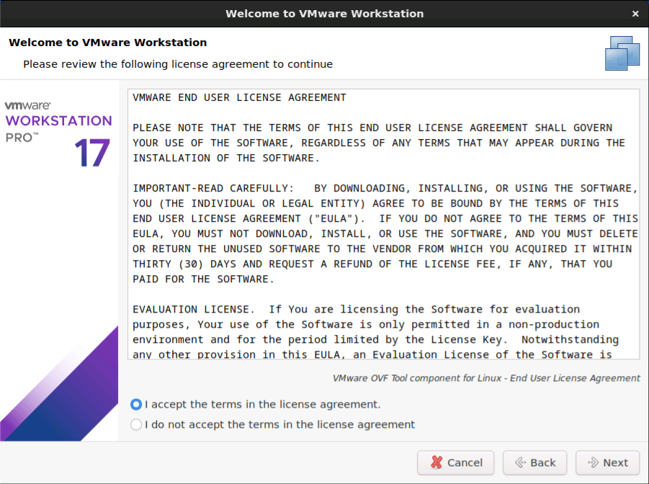The height and width of the screenshot is (484, 649).
Task: Click the VMware Workstation overlapping-windows icon in header
Action: pyautogui.click(x=622, y=53)
